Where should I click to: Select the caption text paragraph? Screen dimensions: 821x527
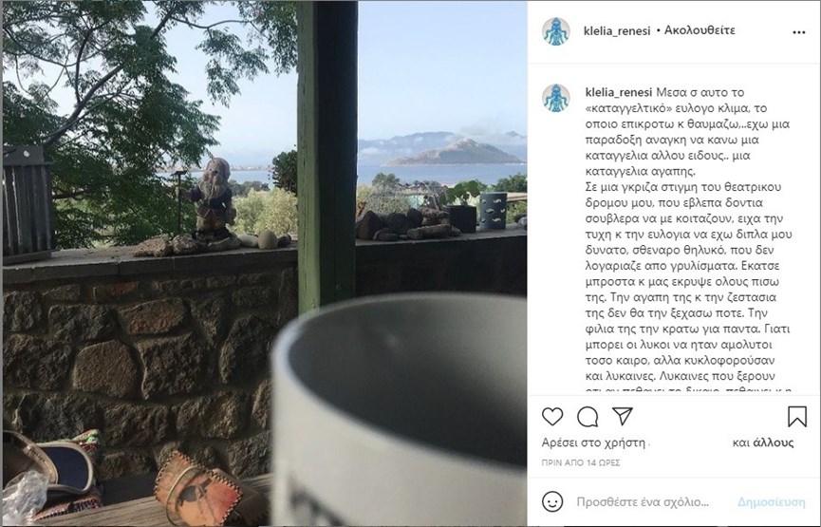pos(688,239)
